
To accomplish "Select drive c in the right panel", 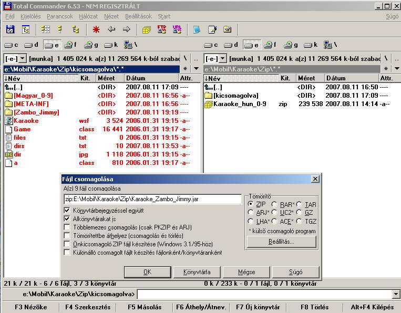I will coord(211,45).
